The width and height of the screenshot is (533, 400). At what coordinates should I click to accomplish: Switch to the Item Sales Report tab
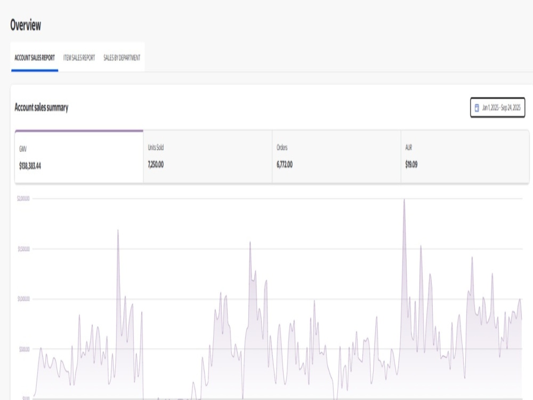tap(79, 58)
